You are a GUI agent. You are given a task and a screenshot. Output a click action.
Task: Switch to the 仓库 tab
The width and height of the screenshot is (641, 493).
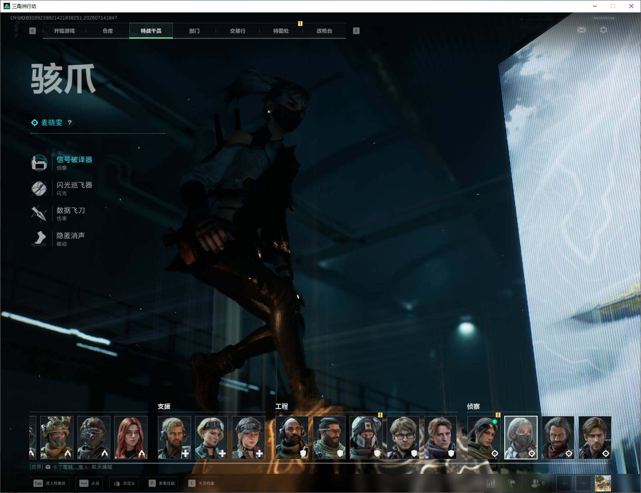108,31
